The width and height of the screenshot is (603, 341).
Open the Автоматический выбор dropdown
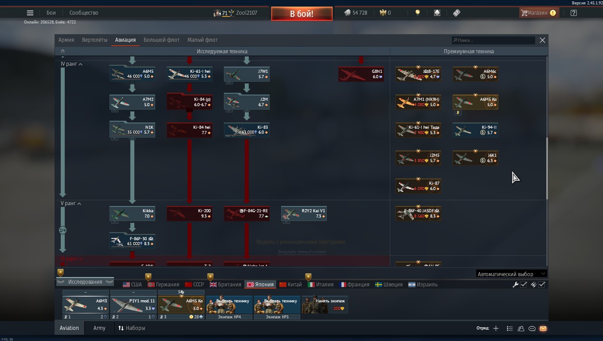point(511,274)
